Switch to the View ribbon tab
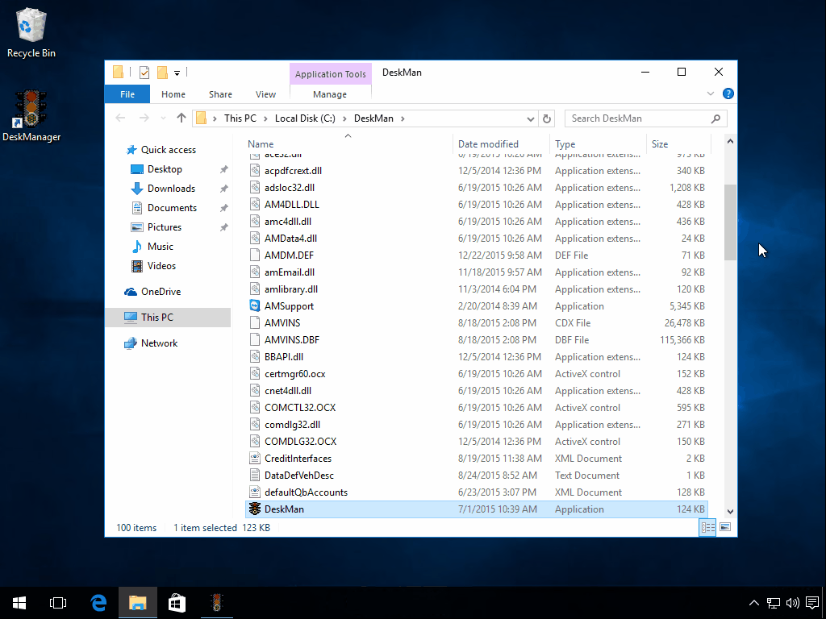Viewport: 826px width, 619px height. tap(265, 94)
